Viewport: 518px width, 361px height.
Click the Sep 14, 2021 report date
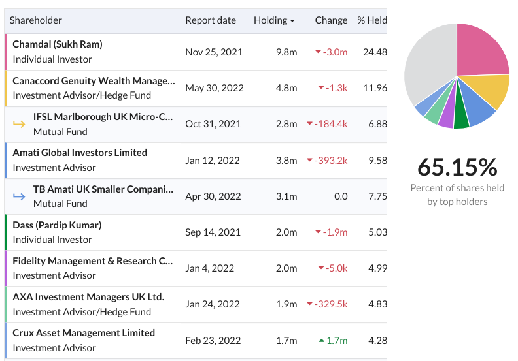(x=213, y=232)
